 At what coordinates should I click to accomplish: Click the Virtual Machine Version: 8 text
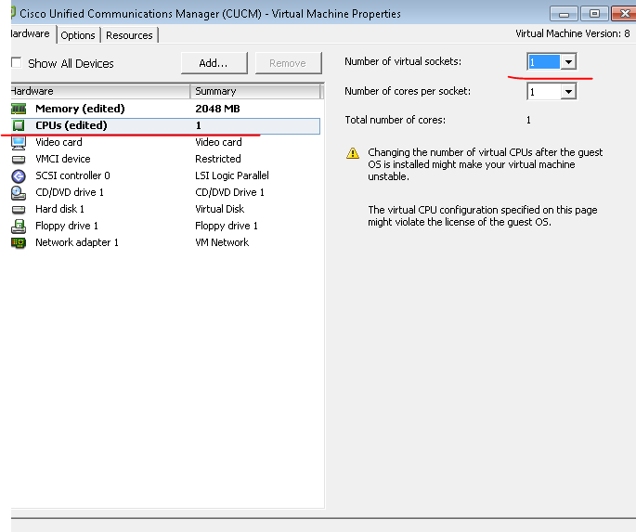coord(572,33)
